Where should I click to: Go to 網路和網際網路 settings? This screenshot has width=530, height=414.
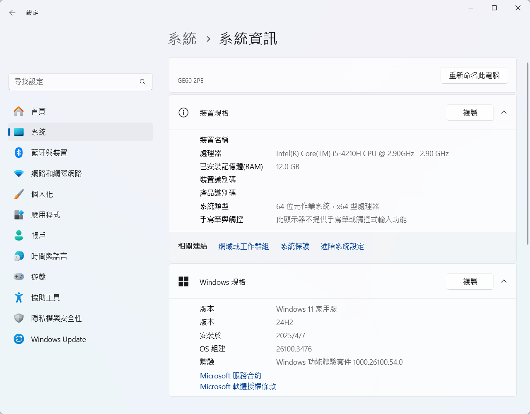[80, 173]
